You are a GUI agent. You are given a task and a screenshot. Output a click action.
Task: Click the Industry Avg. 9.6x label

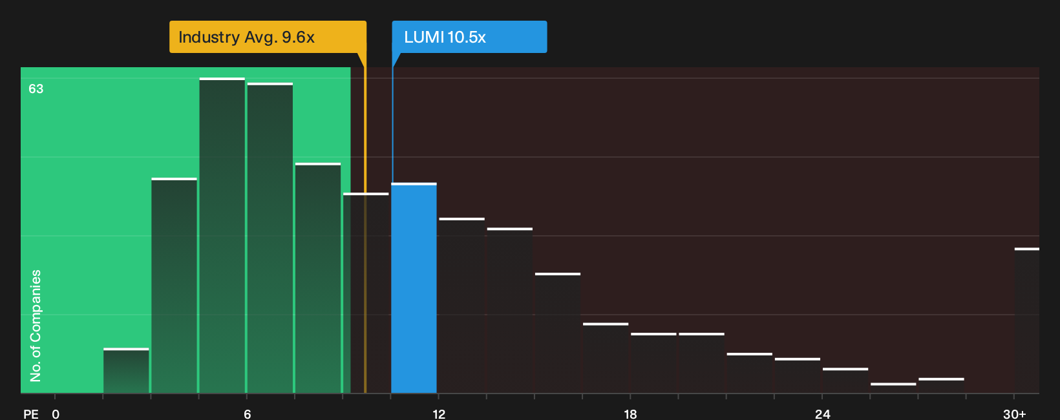[x=268, y=37]
